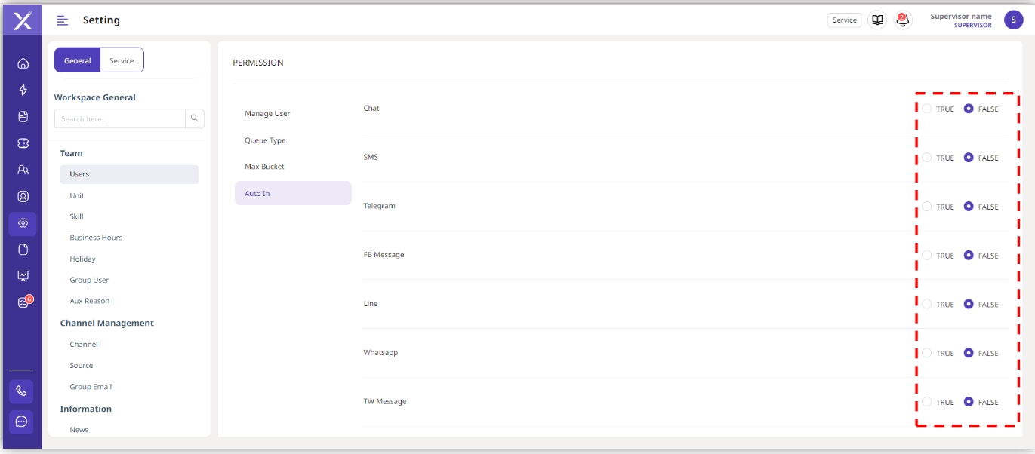Toggle the hamburger menu beside Setting

tap(63, 20)
